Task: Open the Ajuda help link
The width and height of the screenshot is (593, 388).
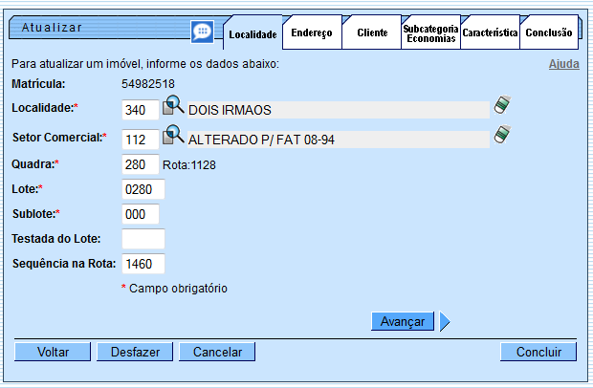Action: 563,64
